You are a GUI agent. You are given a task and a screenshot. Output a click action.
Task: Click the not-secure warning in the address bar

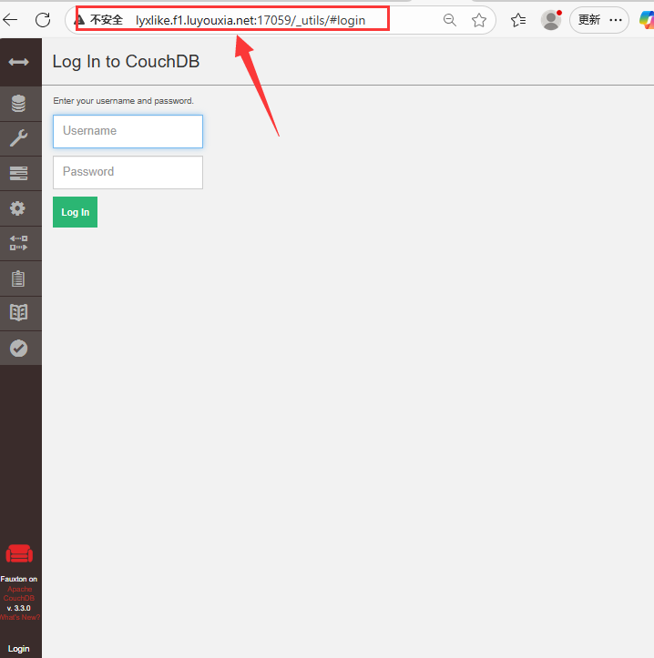[99, 20]
